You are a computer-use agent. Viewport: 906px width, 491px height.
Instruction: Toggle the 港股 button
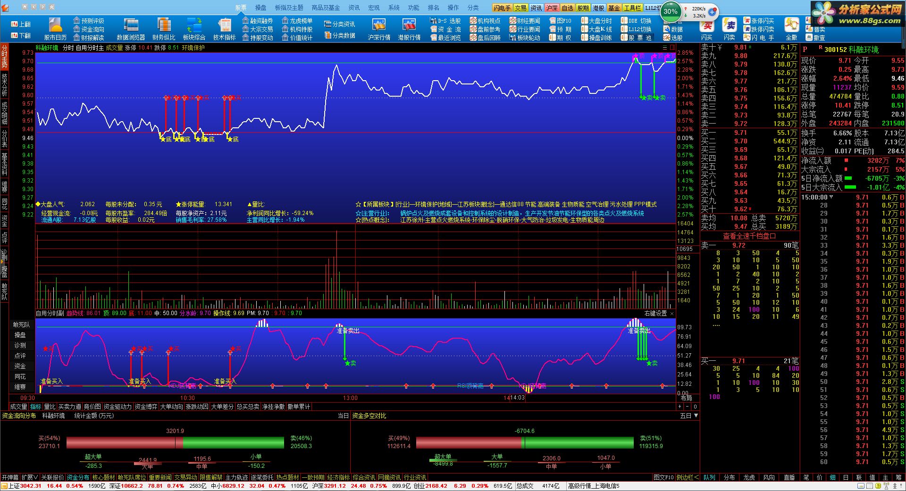[x=598, y=8]
